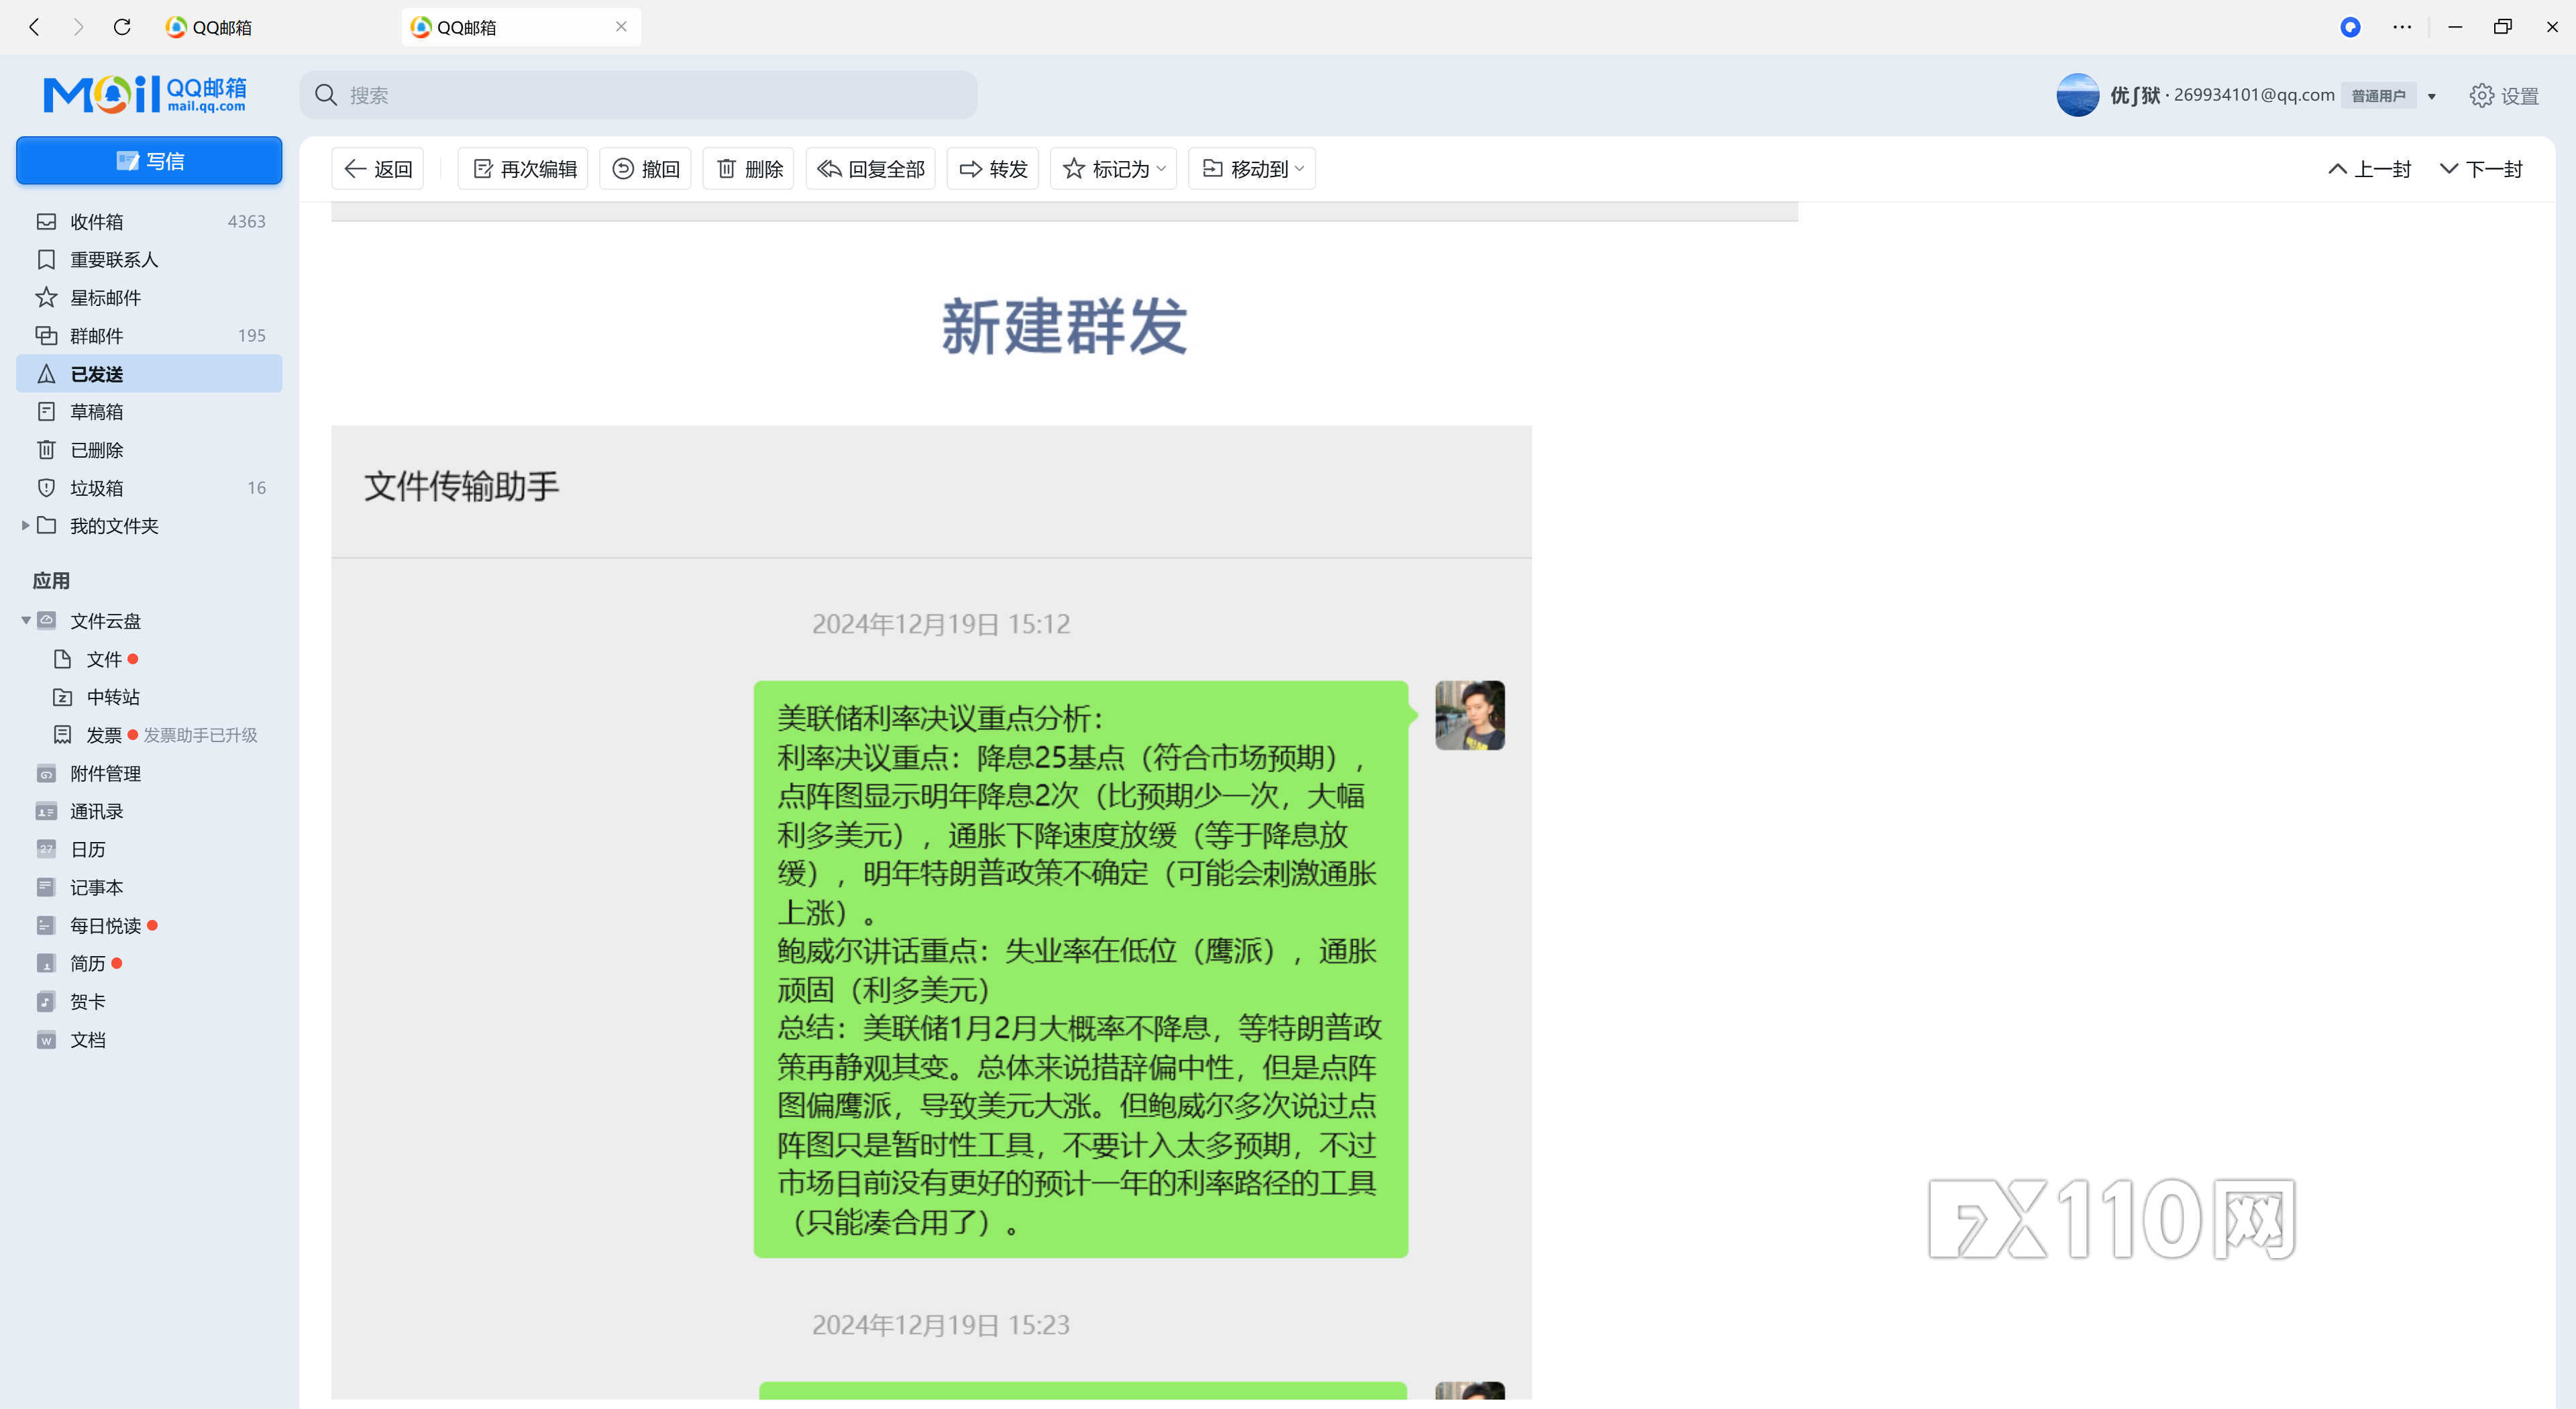Viewport: 2576px width, 1409px height.
Task: Open the browser more options menu
Action: (x=2402, y=27)
